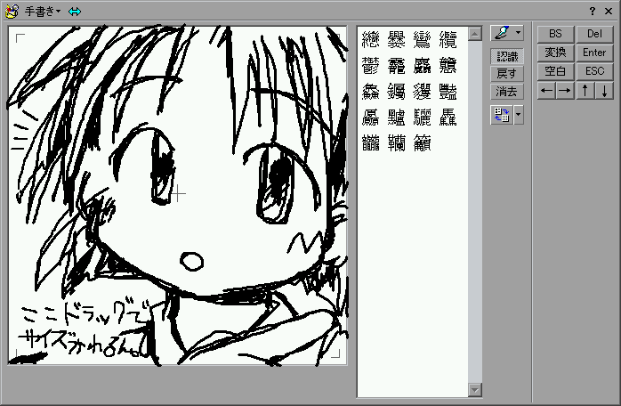621x406 pixels.
Task: Expand the pen tool dropdown arrow
Action: (x=519, y=33)
